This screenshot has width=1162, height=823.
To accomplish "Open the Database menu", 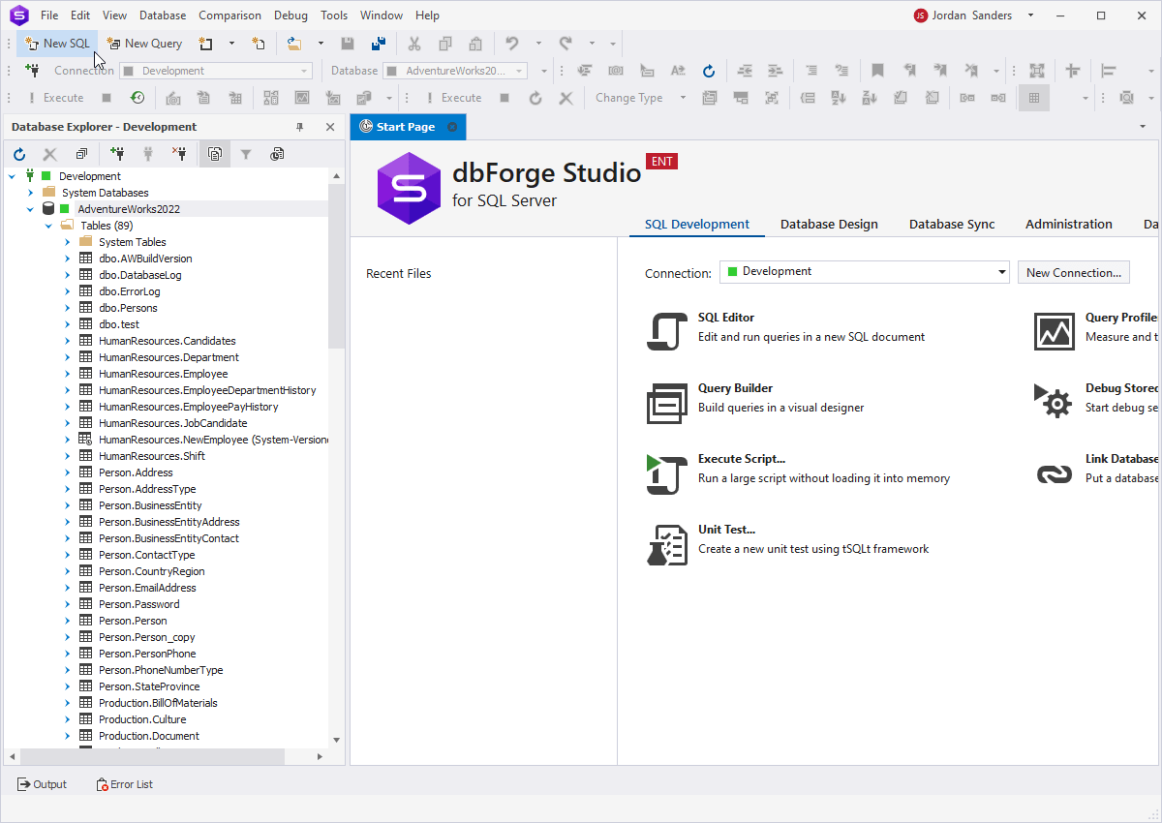I will tap(163, 15).
